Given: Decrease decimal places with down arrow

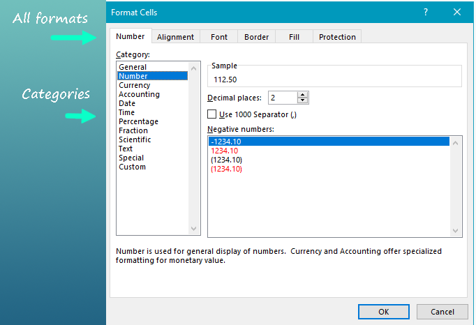Looking at the screenshot, I should 302,100.
